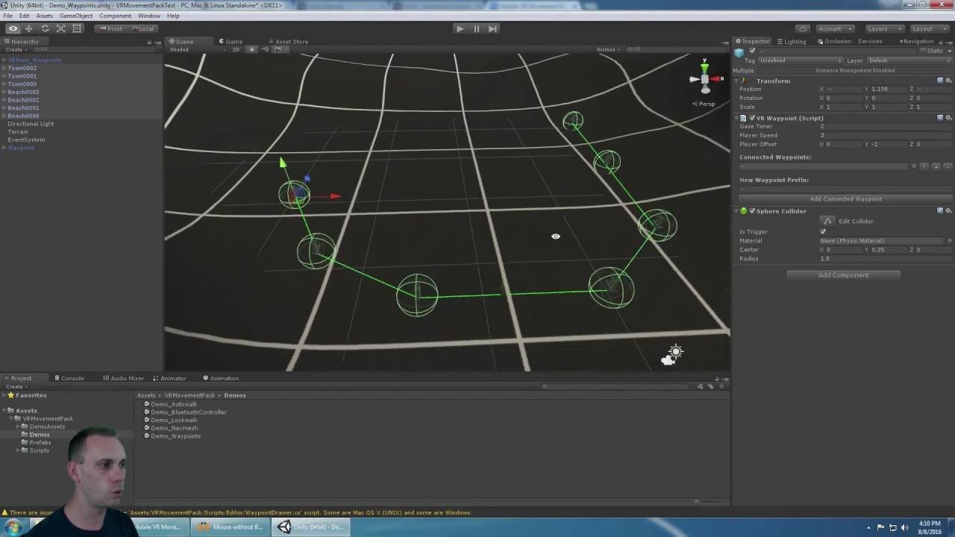The width and height of the screenshot is (955, 537).
Task: Select the Hand view tool
Action: click(x=12, y=28)
